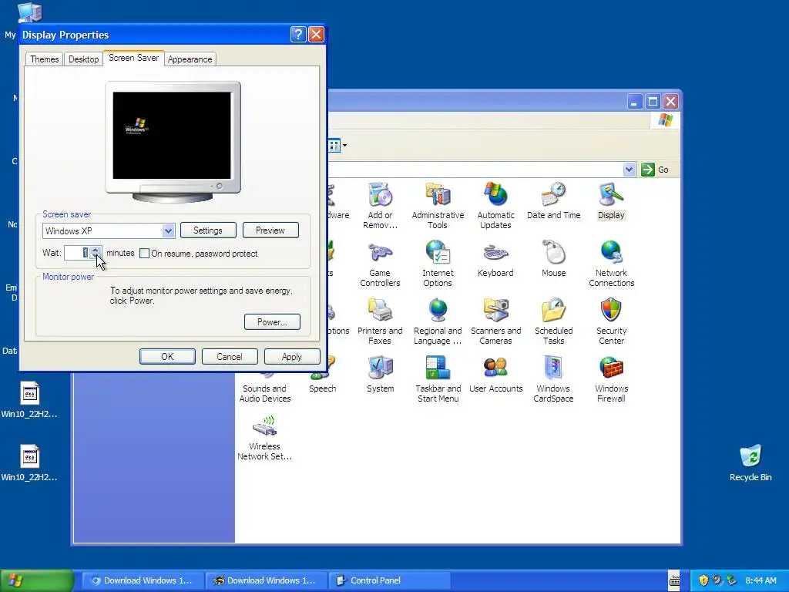This screenshot has width=789, height=592.
Task: Open Scheduled Tasks folder icon
Action: [x=553, y=321]
